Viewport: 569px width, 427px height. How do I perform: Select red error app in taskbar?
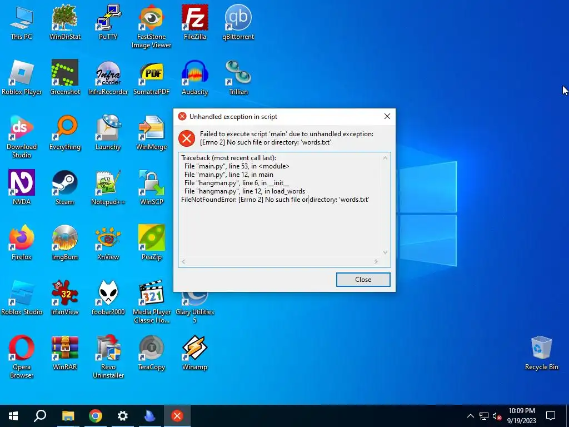coord(177,416)
